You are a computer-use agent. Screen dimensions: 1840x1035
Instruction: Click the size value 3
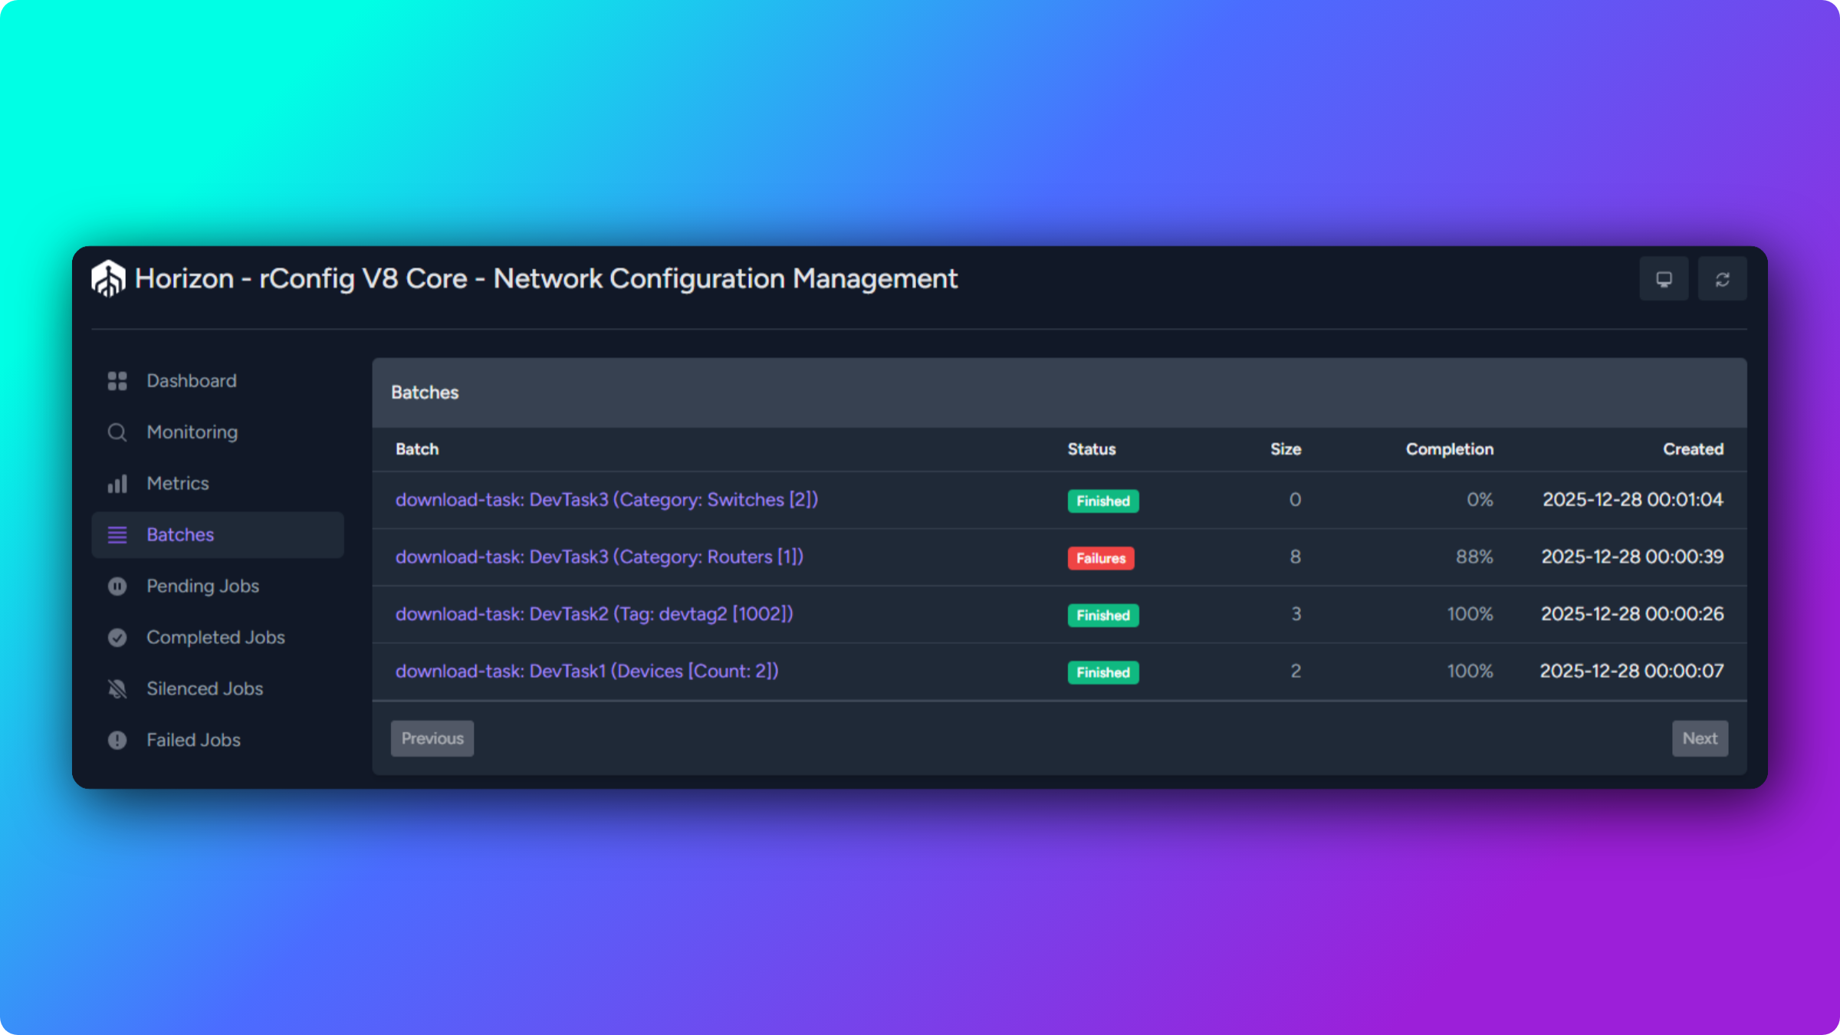pos(1296,614)
